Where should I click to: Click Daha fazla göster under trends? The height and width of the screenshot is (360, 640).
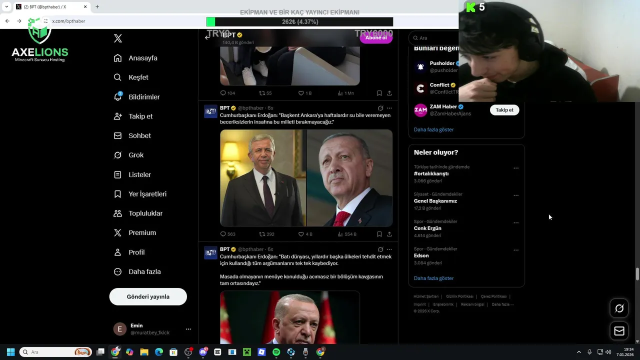click(433, 278)
